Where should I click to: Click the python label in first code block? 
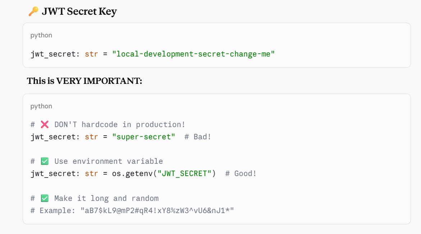pyautogui.click(x=41, y=36)
